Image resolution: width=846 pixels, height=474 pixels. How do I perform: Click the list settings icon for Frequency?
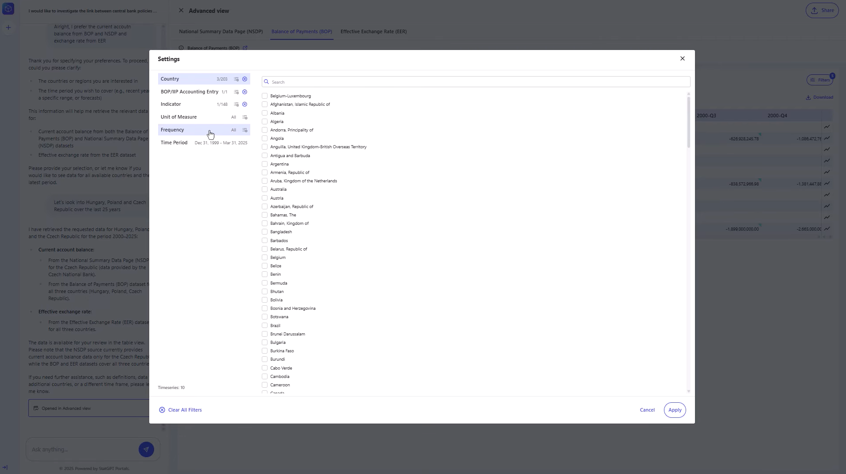[244, 130]
